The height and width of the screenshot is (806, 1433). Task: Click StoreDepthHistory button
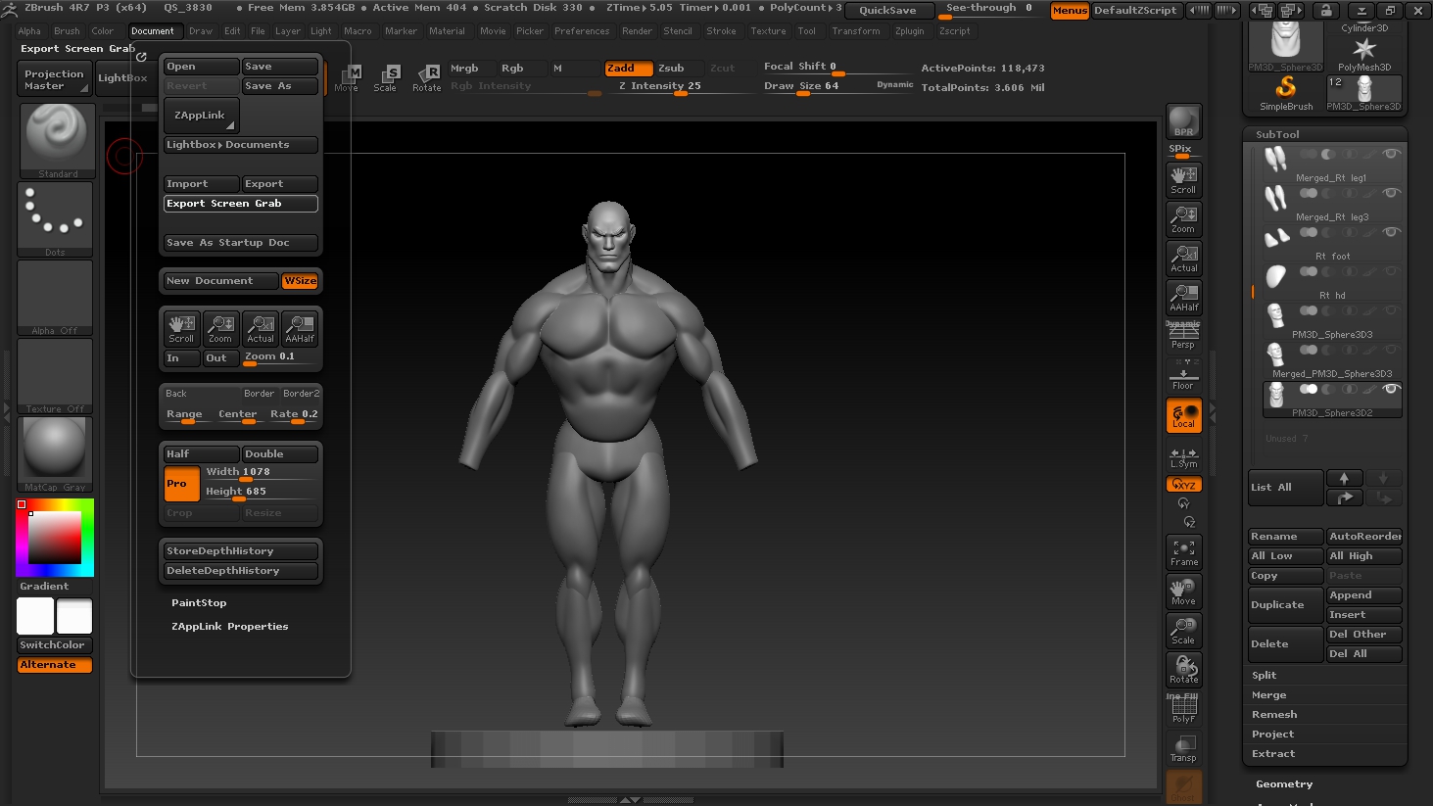pos(241,551)
